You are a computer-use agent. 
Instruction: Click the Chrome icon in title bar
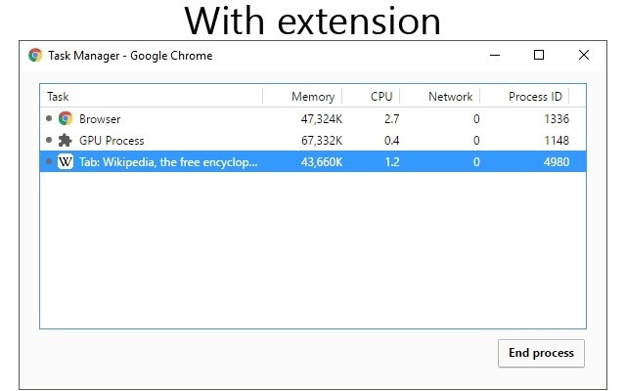(x=35, y=55)
